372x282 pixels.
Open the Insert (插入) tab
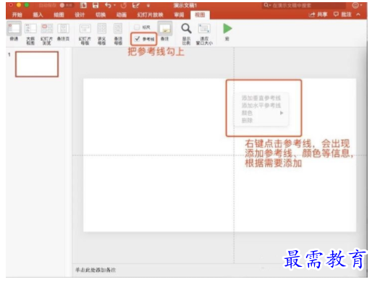[38, 15]
